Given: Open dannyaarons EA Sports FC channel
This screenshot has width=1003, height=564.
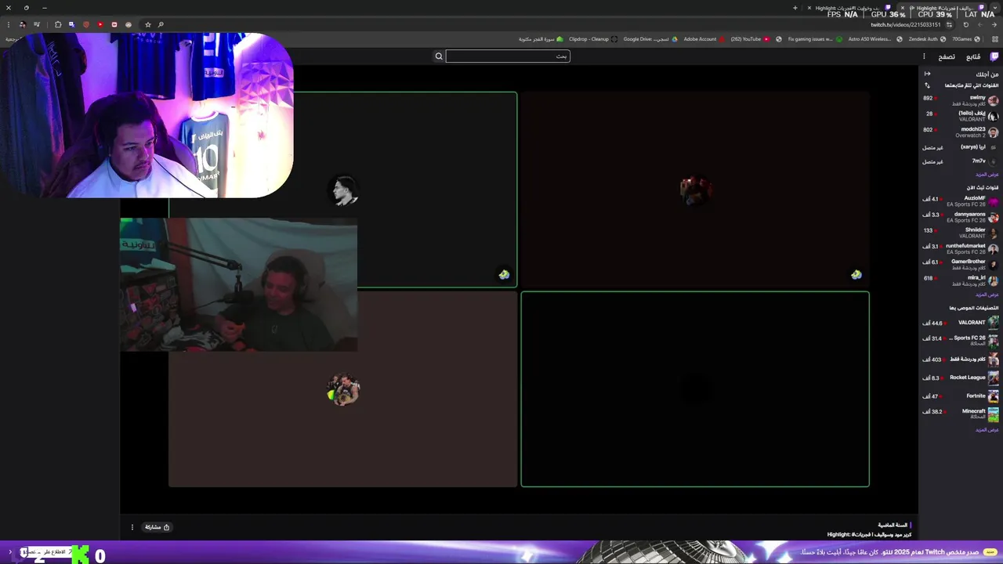Looking at the screenshot, I should tap(961, 217).
